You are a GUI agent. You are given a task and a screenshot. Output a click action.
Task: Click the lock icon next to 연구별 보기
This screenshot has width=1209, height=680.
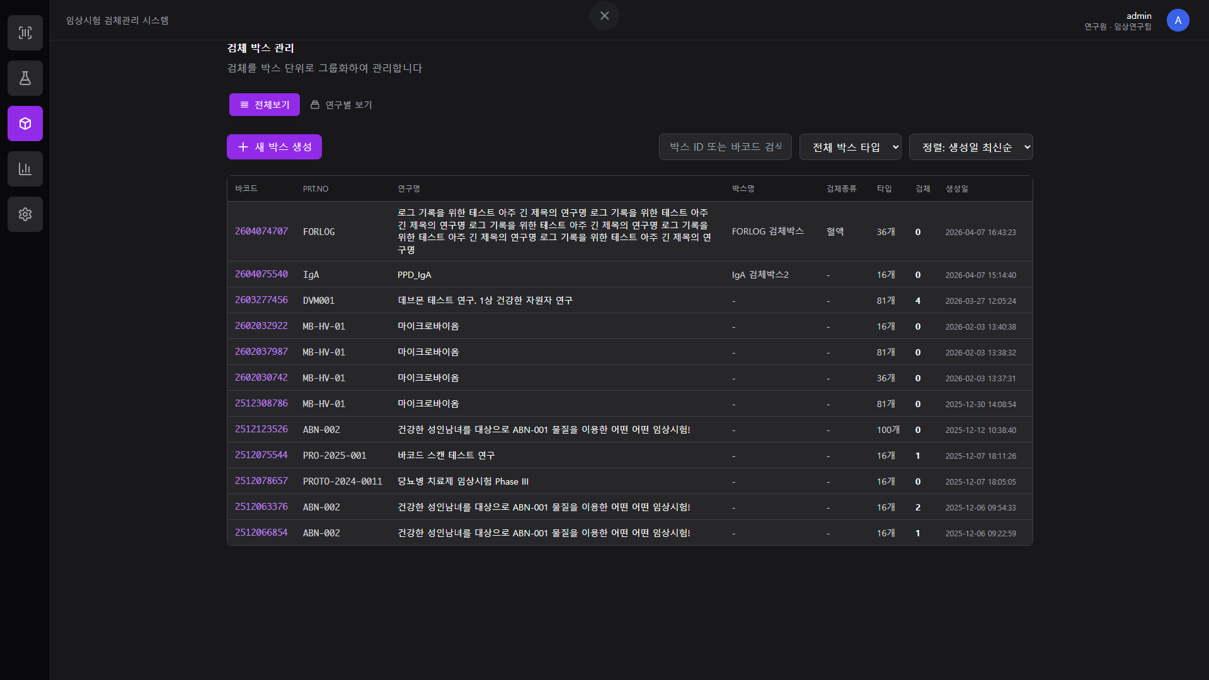pos(315,105)
